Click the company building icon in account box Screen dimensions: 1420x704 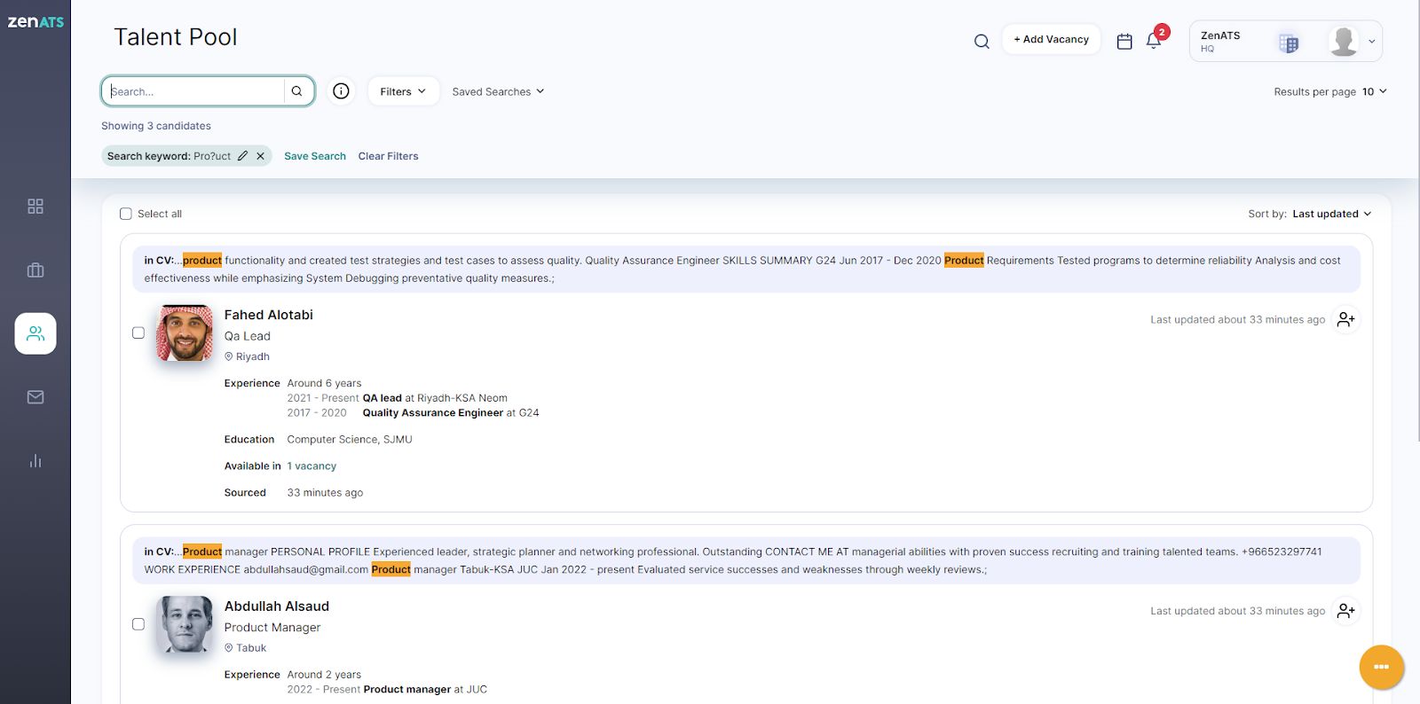1289,42
